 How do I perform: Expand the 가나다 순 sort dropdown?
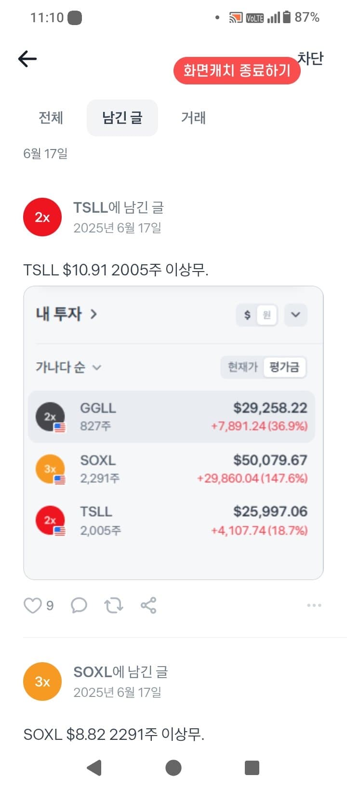68,367
